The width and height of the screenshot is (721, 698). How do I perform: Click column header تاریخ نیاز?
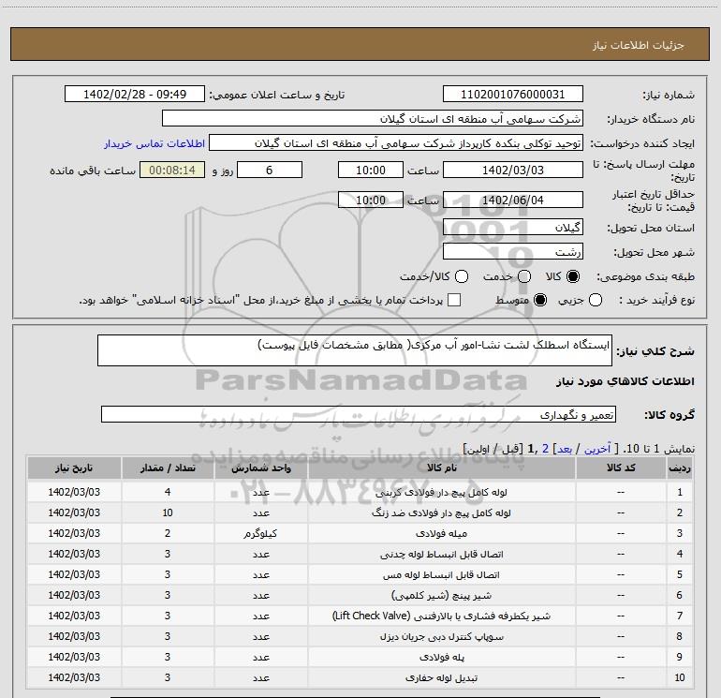pos(74,468)
